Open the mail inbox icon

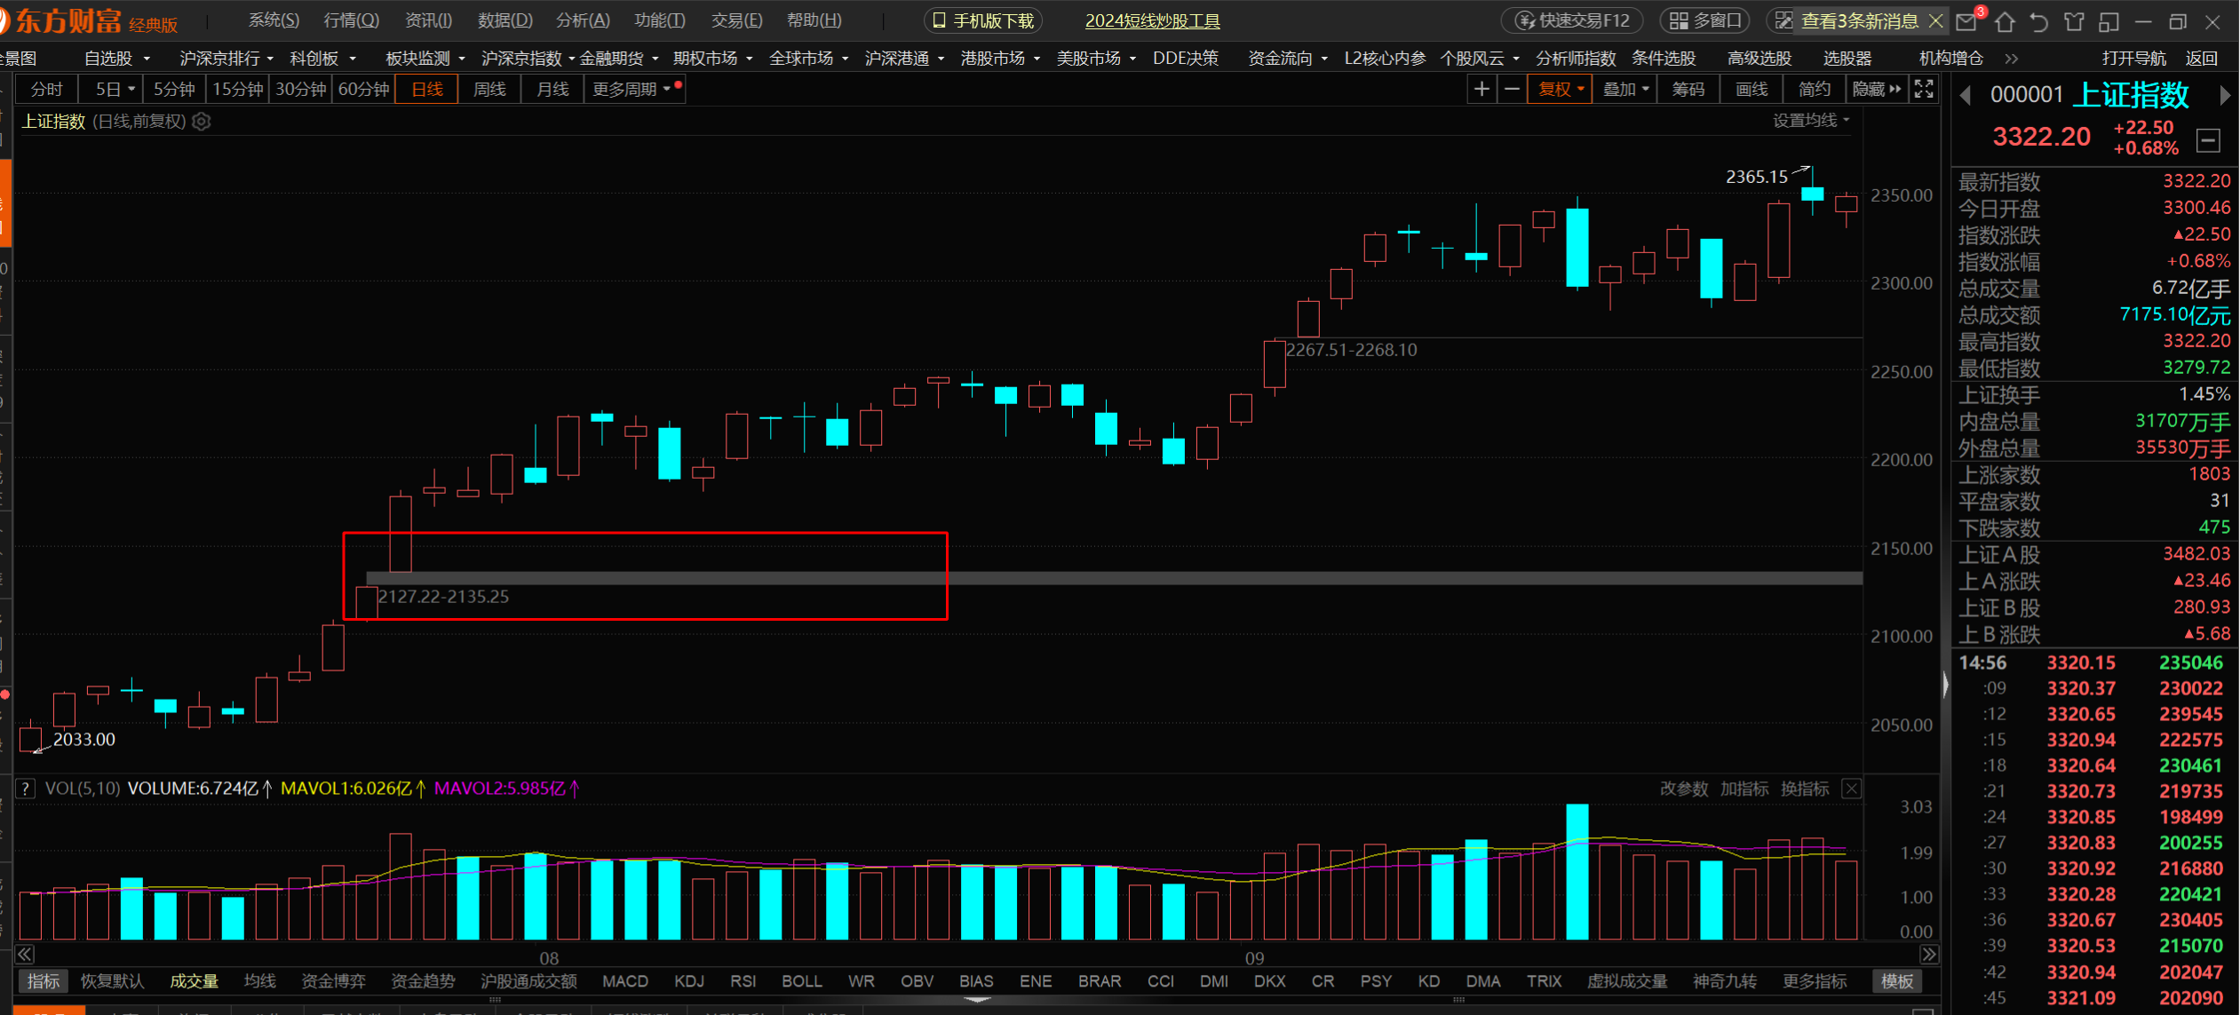(1966, 21)
